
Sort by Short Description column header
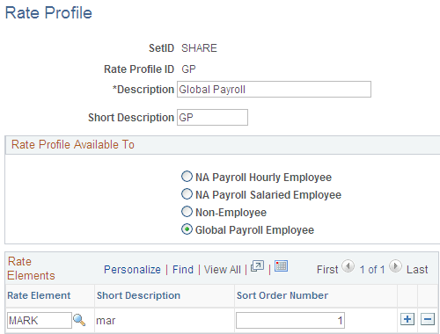pyautogui.click(x=138, y=295)
